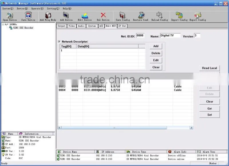Click Clear in Network Descriptor section
The image size is (229, 166).
156,67
